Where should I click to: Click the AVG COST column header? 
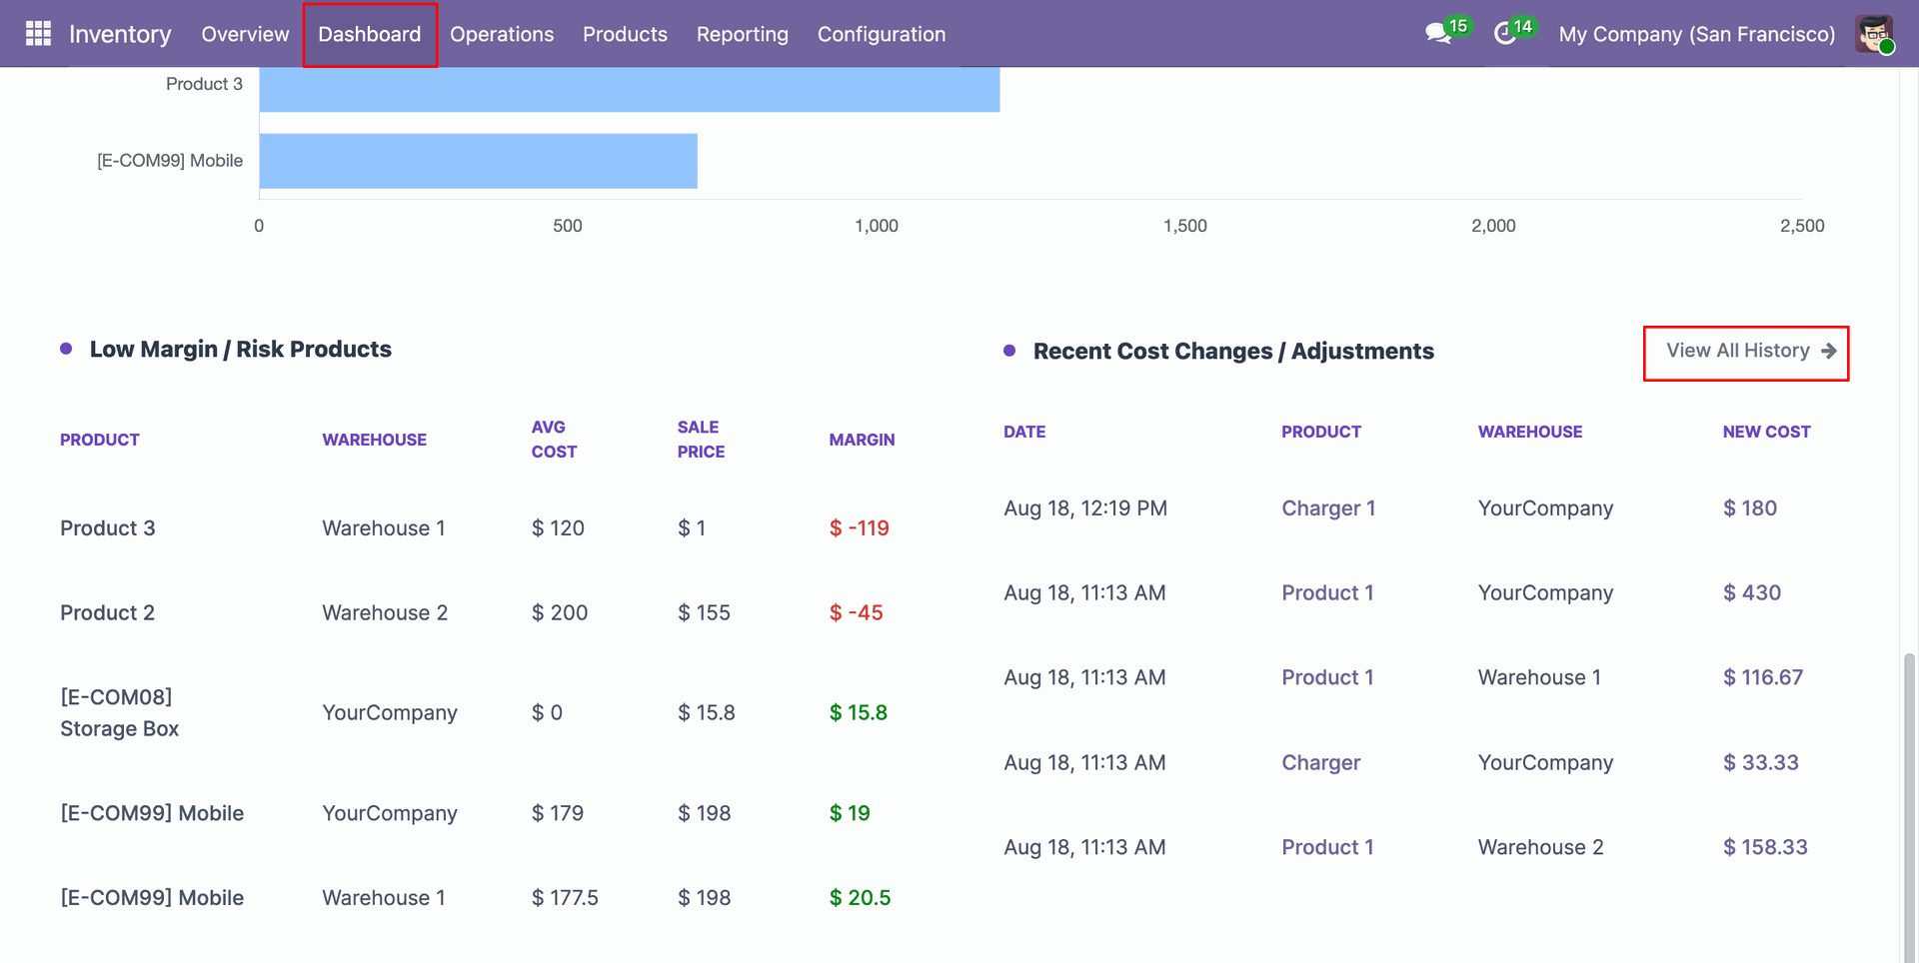[x=554, y=440]
